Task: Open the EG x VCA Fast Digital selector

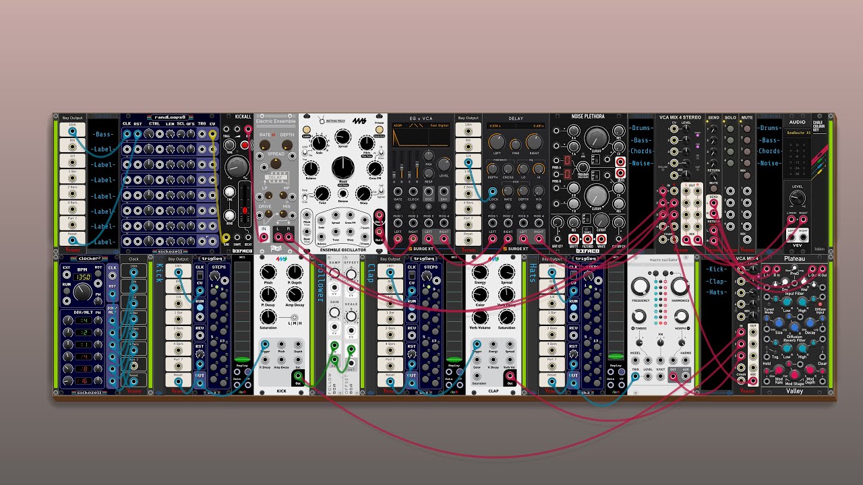Action: 440,125
